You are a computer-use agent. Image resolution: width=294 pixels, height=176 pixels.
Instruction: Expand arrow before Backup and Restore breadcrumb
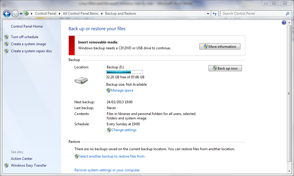102,13
